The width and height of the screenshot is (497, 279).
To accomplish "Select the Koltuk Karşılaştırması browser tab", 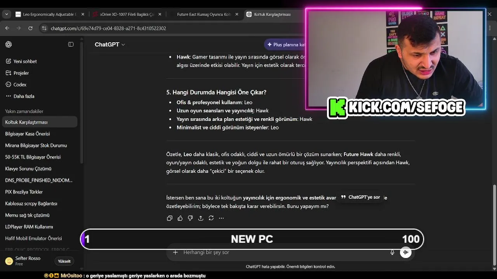I will 272,14.
